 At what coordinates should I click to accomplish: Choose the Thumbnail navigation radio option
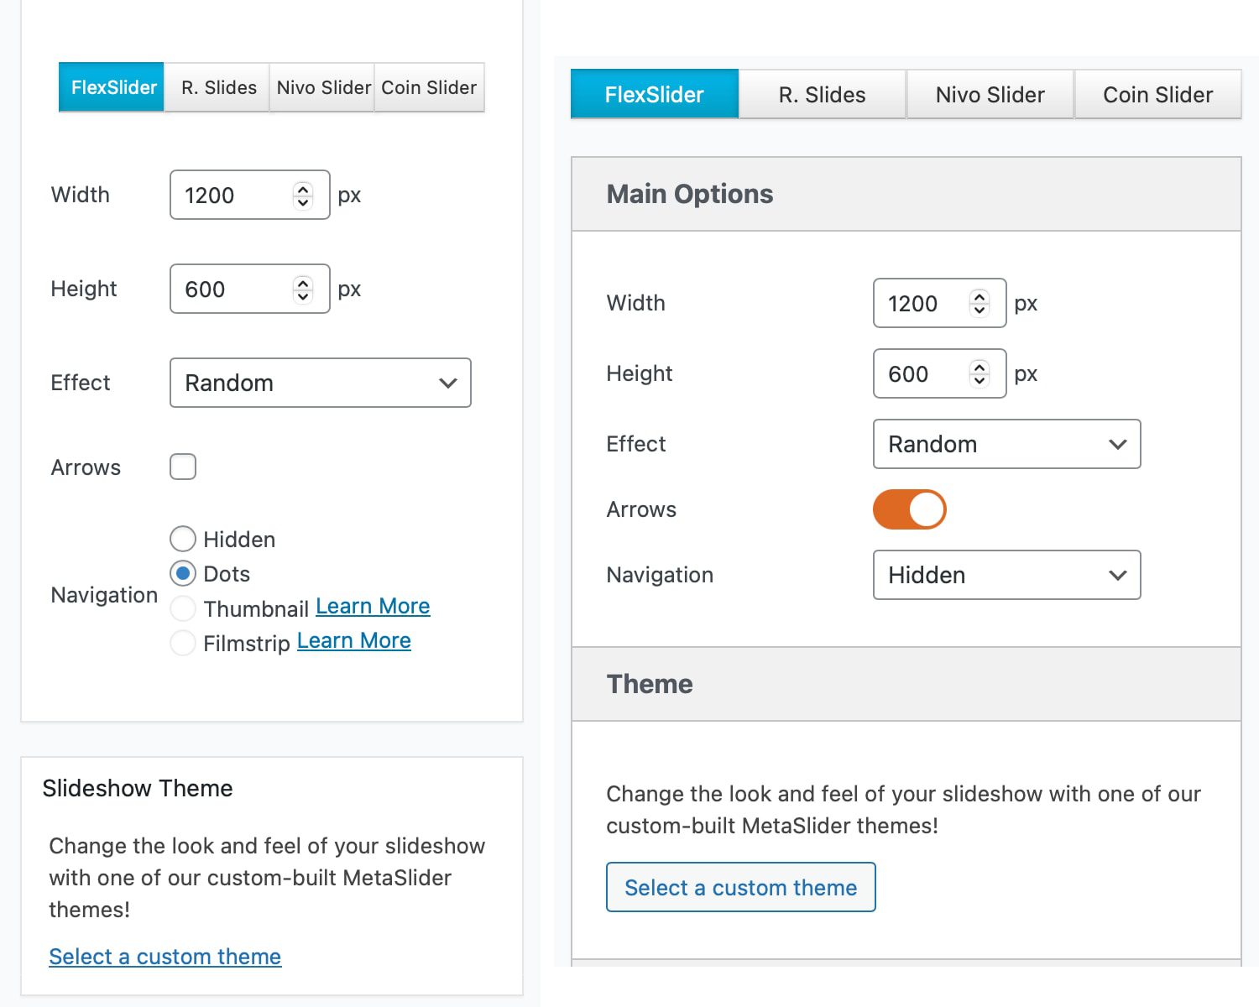183,608
